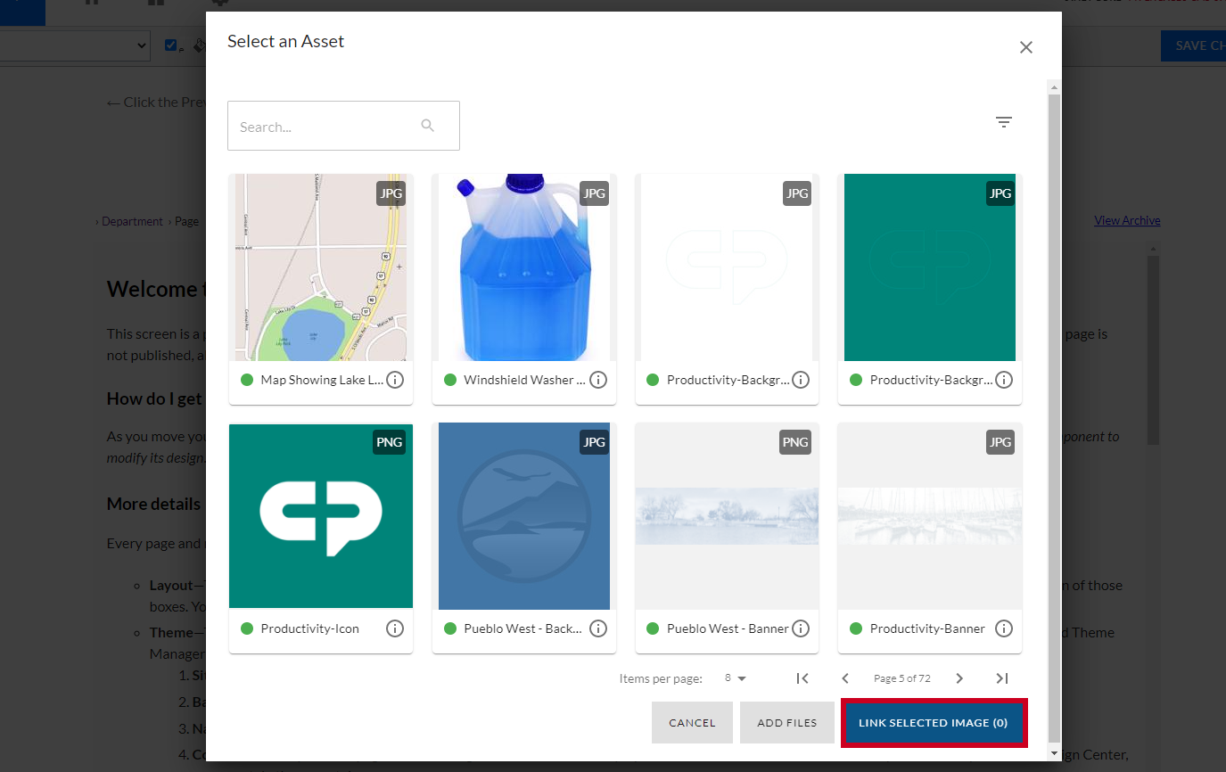Open the Items per page dropdown
1226x772 pixels.
735,678
